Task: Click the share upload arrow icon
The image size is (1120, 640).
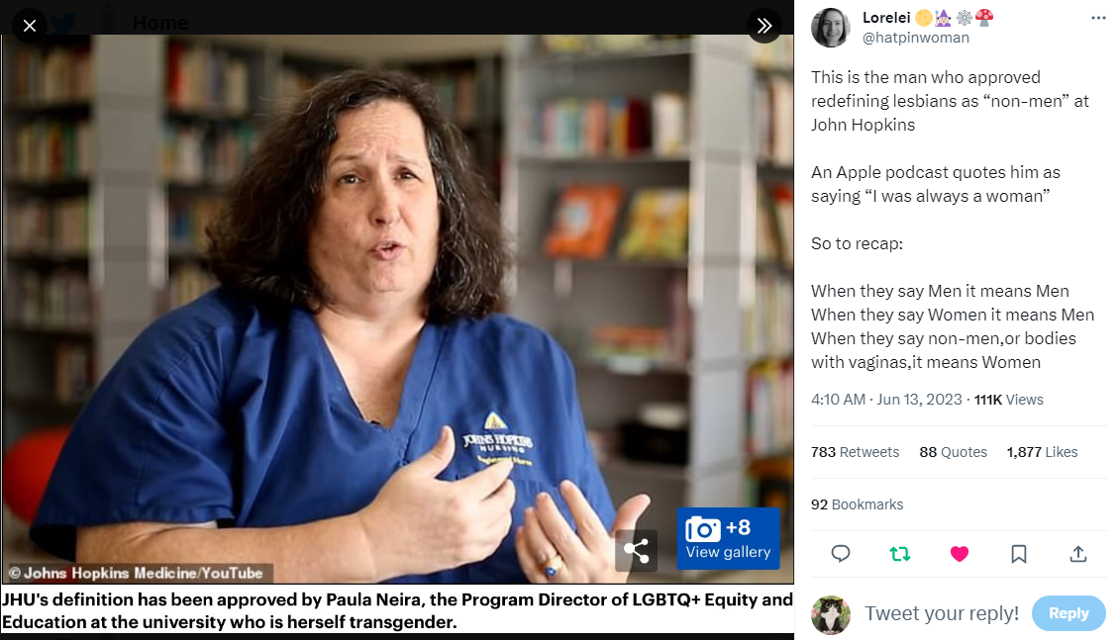Action: (x=1077, y=554)
